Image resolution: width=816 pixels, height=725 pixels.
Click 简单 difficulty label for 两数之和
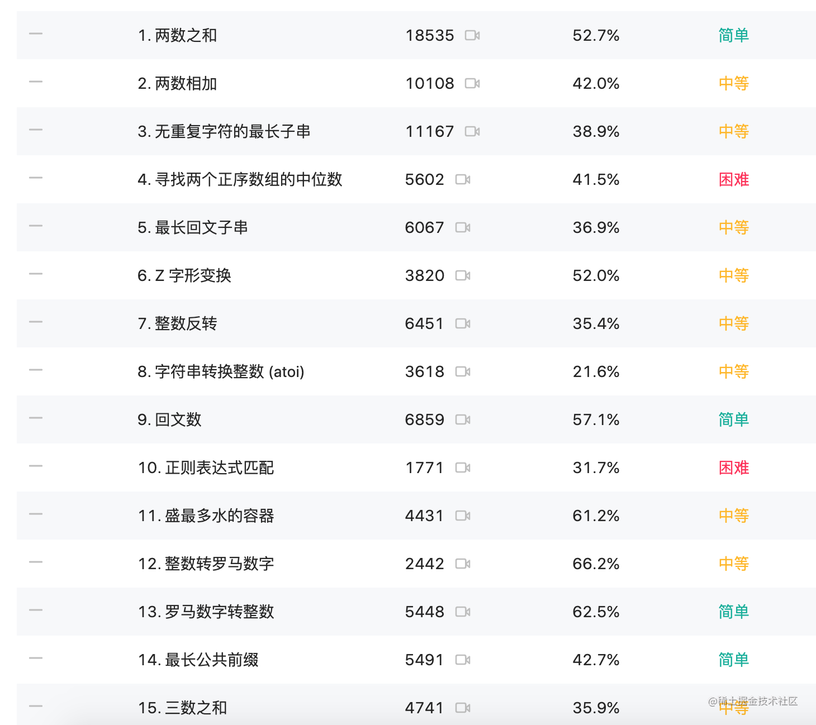pyautogui.click(x=734, y=35)
